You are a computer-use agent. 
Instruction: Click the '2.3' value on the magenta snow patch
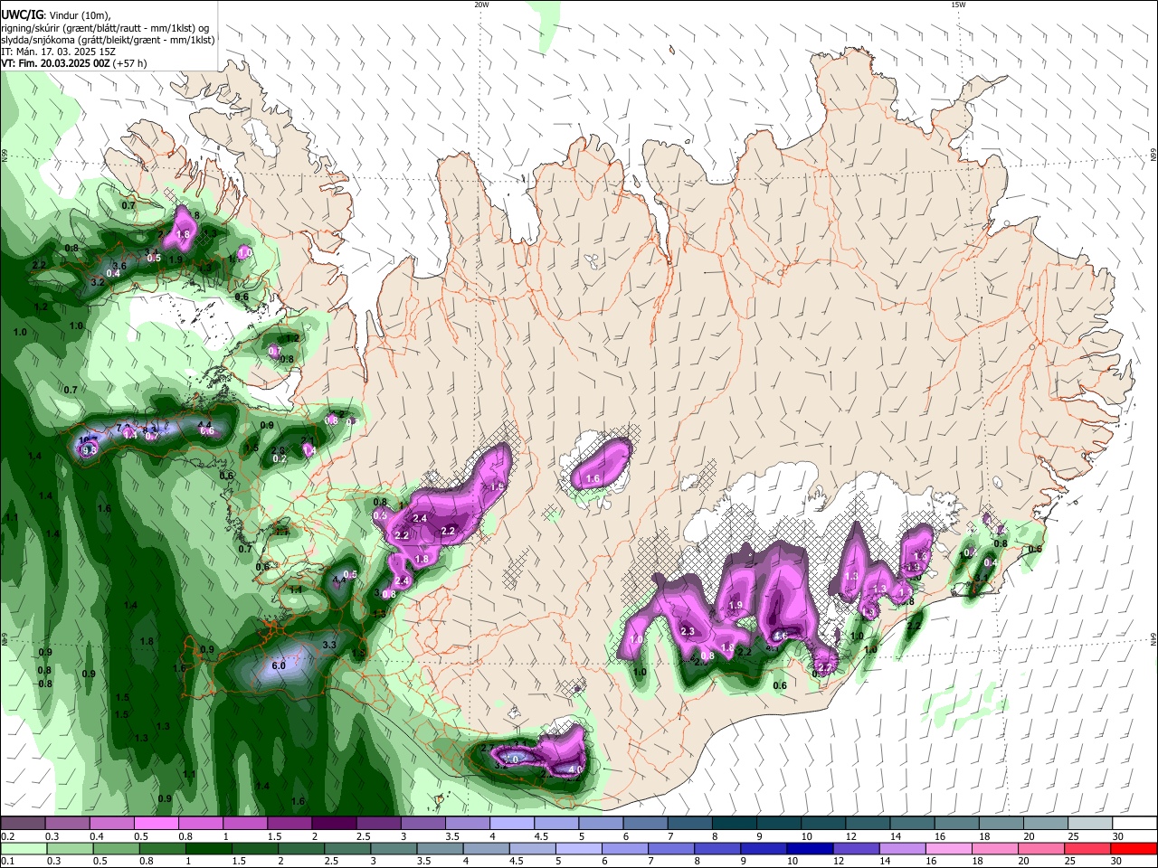[x=688, y=631]
